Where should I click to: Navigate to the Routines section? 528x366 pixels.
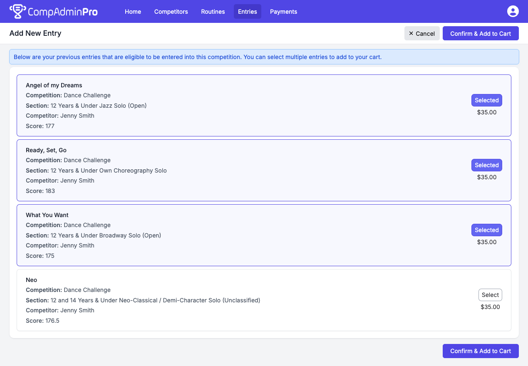click(x=213, y=12)
